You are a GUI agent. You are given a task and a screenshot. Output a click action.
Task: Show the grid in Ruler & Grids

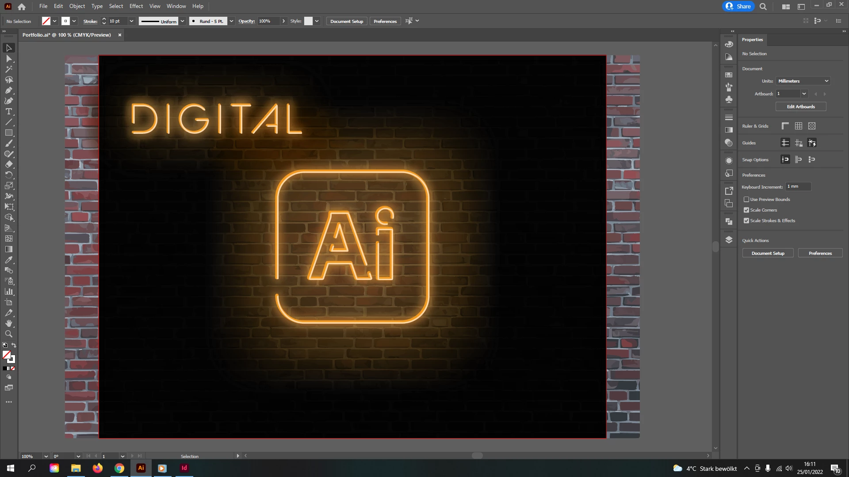pyautogui.click(x=799, y=126)
